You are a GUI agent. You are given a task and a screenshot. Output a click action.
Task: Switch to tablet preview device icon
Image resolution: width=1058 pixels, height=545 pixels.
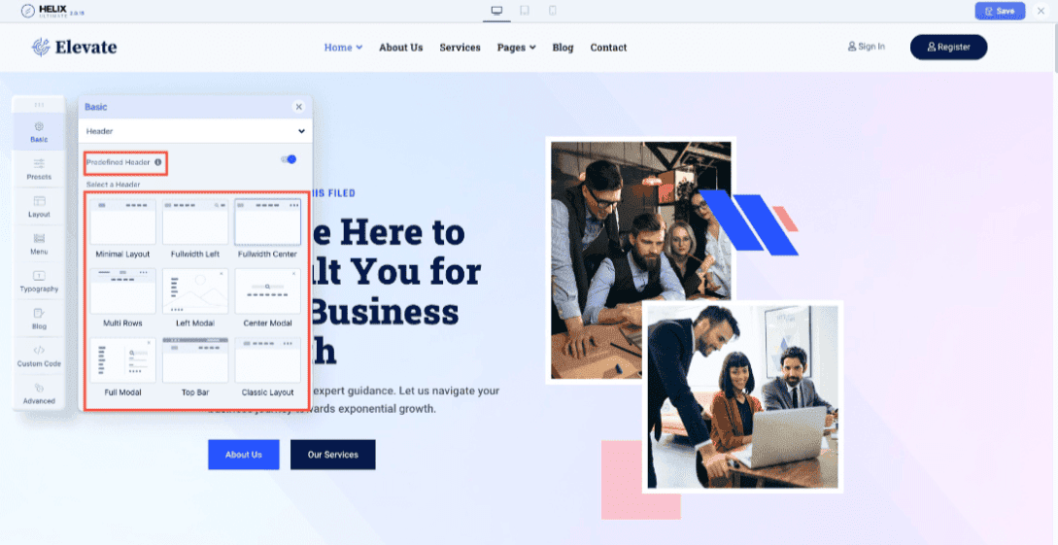pyautogui.click(x=525, y=11)
